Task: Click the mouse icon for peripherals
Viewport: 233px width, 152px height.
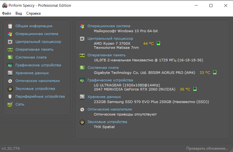Action: (x=10, y=97)
